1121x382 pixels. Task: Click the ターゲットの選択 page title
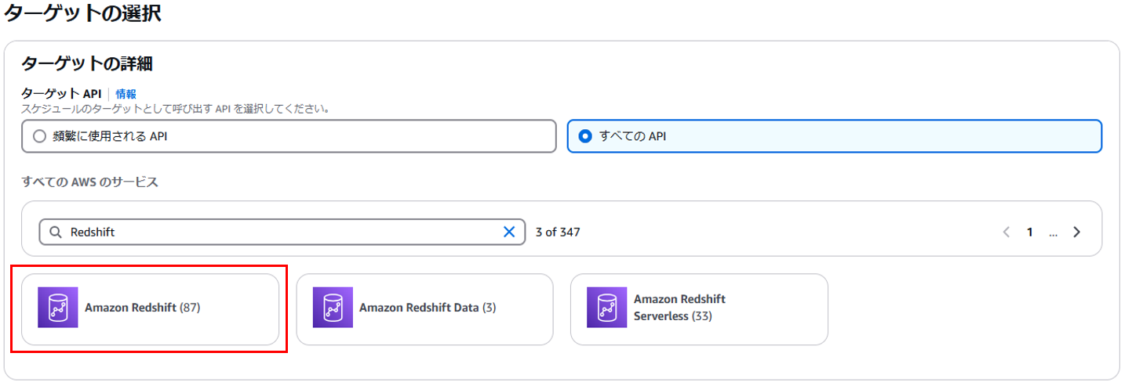(83, 13)
